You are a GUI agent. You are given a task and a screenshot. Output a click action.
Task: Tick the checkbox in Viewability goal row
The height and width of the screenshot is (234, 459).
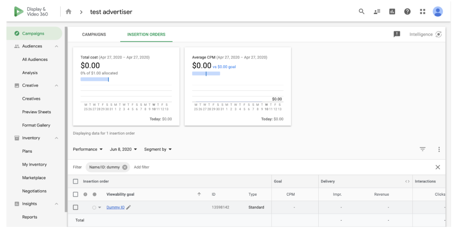pyautogui.click(x=76, y=194)
